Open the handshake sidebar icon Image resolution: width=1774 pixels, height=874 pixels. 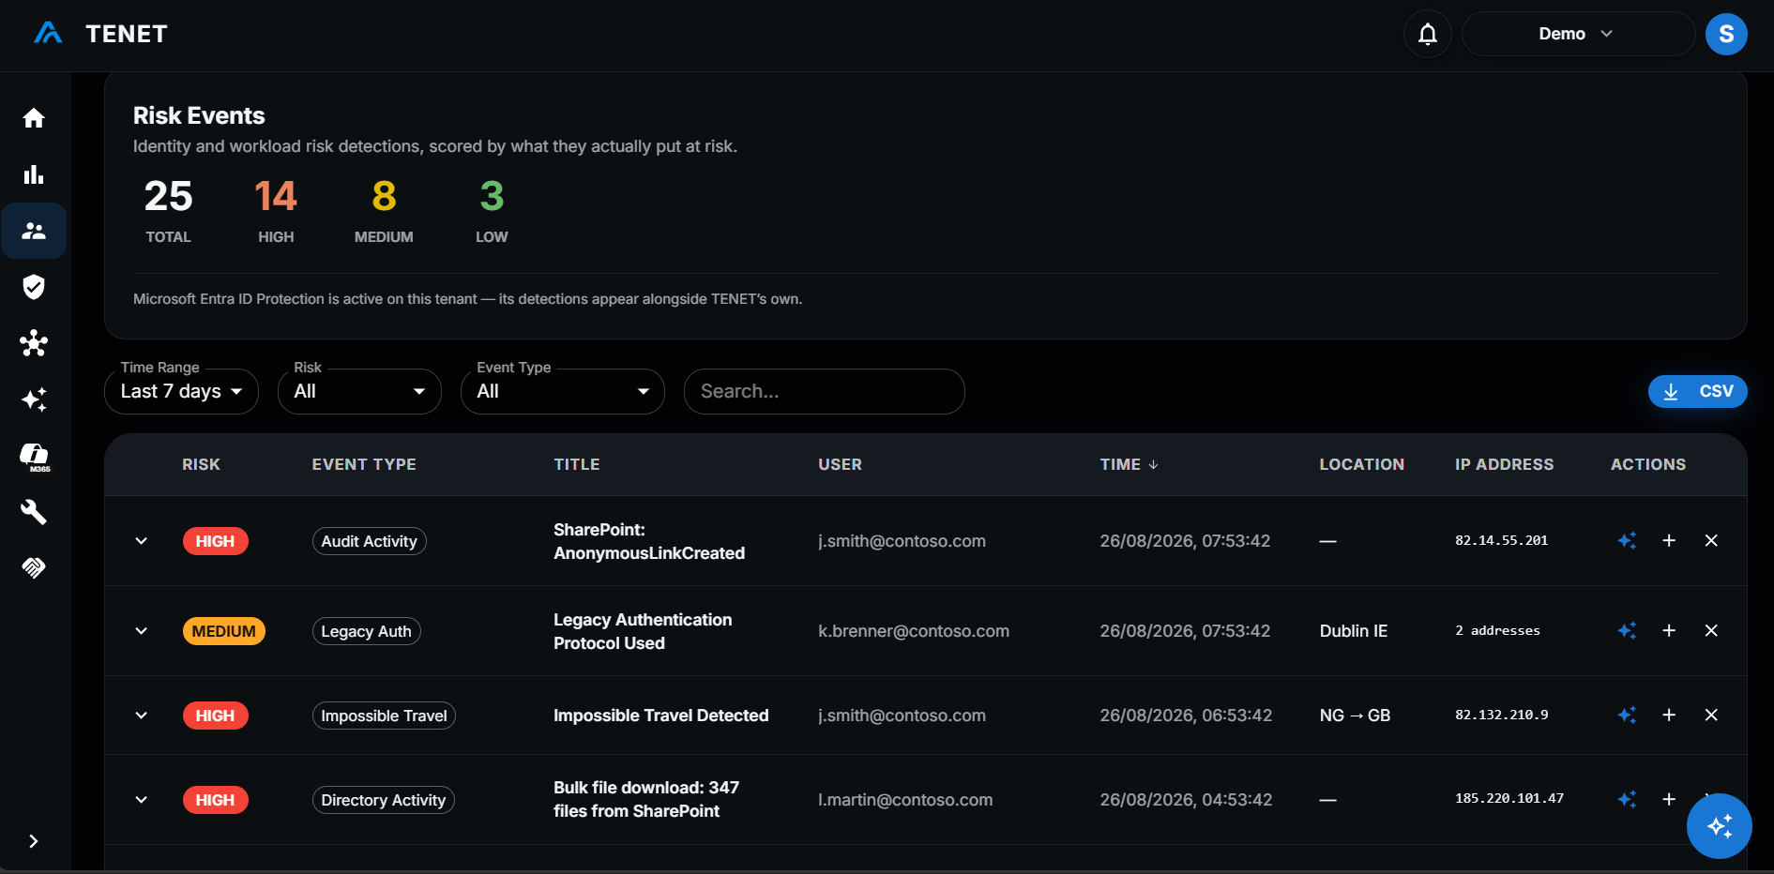34,567
